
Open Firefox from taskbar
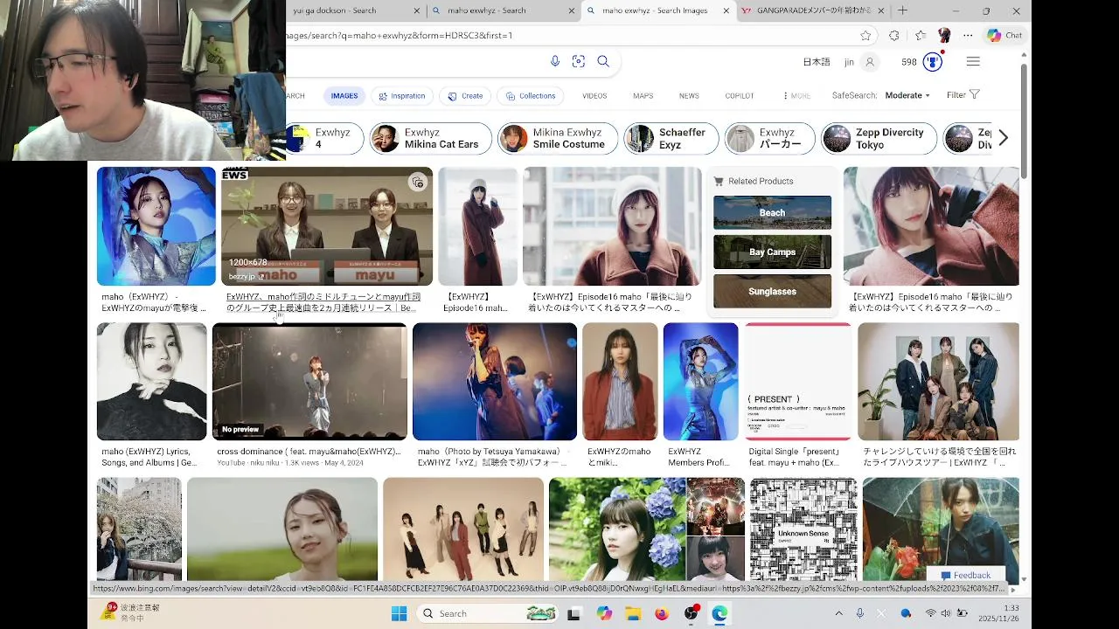point(662,613)
